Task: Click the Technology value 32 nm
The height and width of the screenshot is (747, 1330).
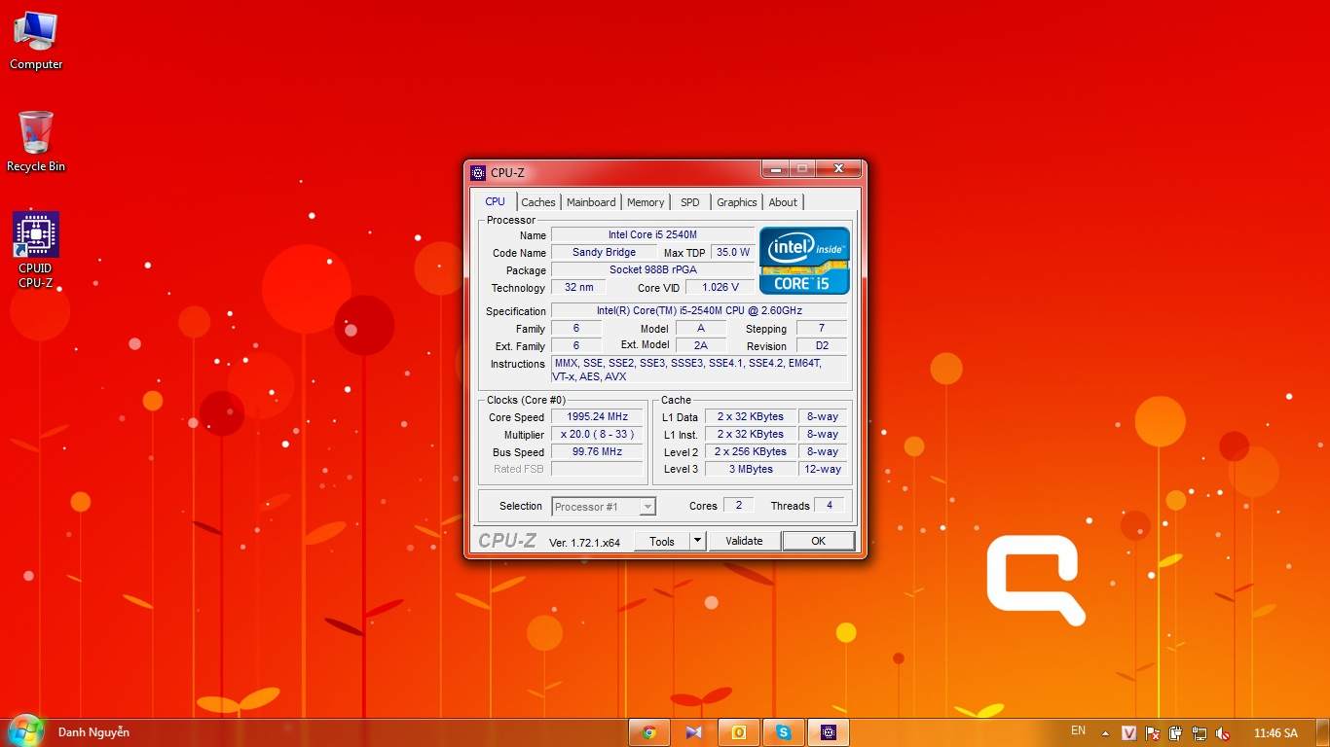Action: tap(578, 287)
